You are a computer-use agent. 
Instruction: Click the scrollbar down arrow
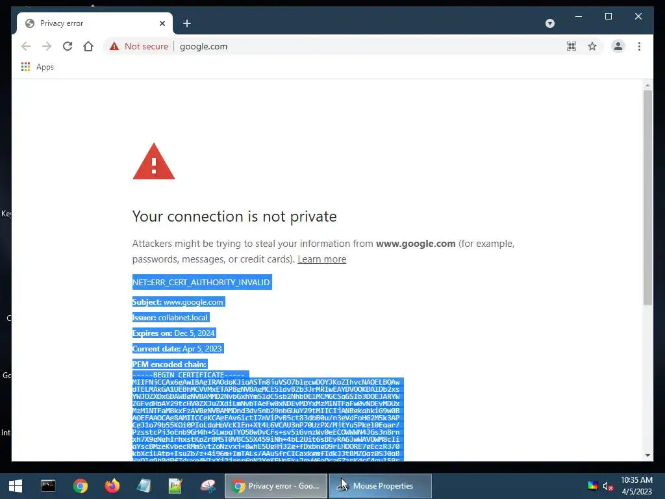(x=647, y=455)
